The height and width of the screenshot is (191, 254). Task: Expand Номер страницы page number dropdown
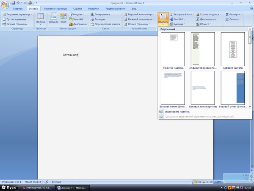[137, 24]
